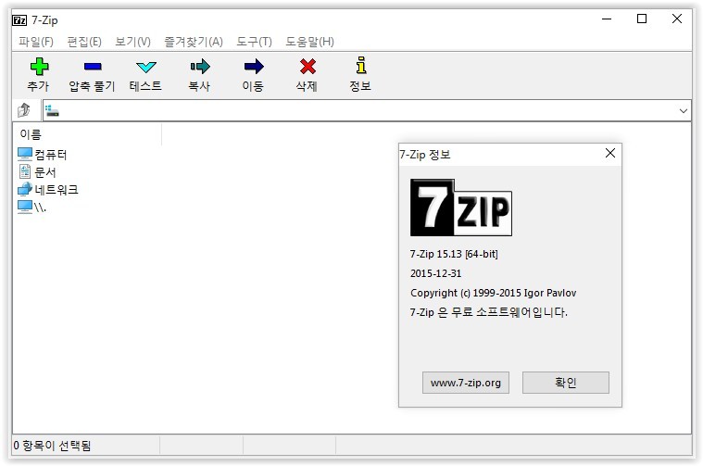Maximize the 7-Zip main window
This screenshot has height=466, width=703.
[x=642, y=19]
